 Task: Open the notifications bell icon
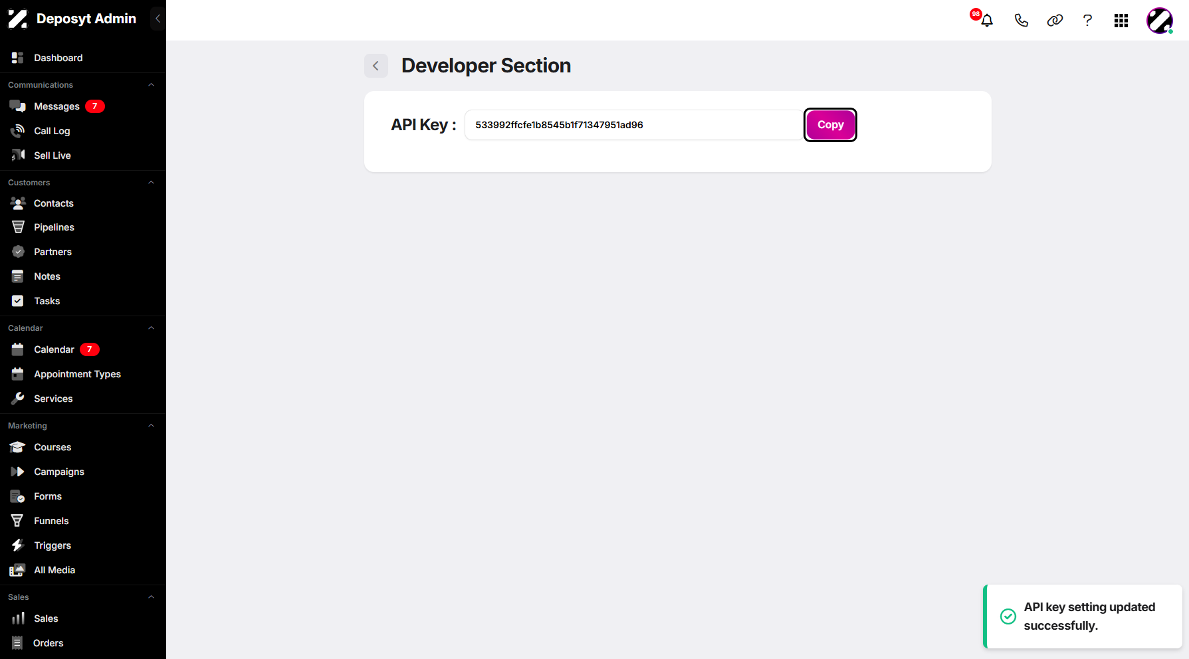click(987, 21)
